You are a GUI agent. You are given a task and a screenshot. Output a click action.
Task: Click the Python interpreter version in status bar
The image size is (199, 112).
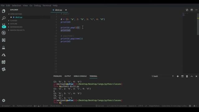point(24,106)
